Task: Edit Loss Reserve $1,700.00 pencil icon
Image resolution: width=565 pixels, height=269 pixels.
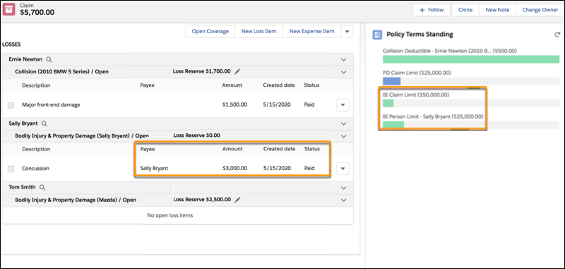Action: pyautogui.click(x=237, y=71)
